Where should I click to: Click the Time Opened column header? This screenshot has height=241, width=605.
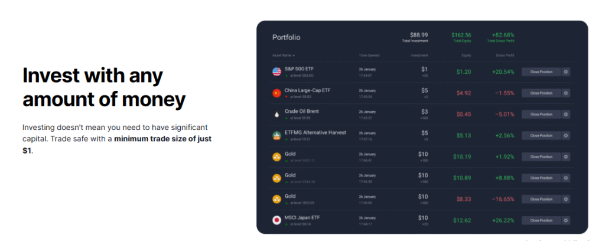click(x=369, y=56)
